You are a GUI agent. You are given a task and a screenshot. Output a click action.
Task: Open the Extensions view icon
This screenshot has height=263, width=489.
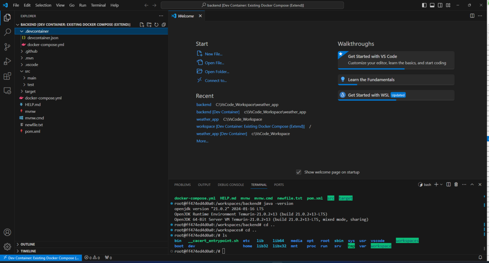click(7, 76)
